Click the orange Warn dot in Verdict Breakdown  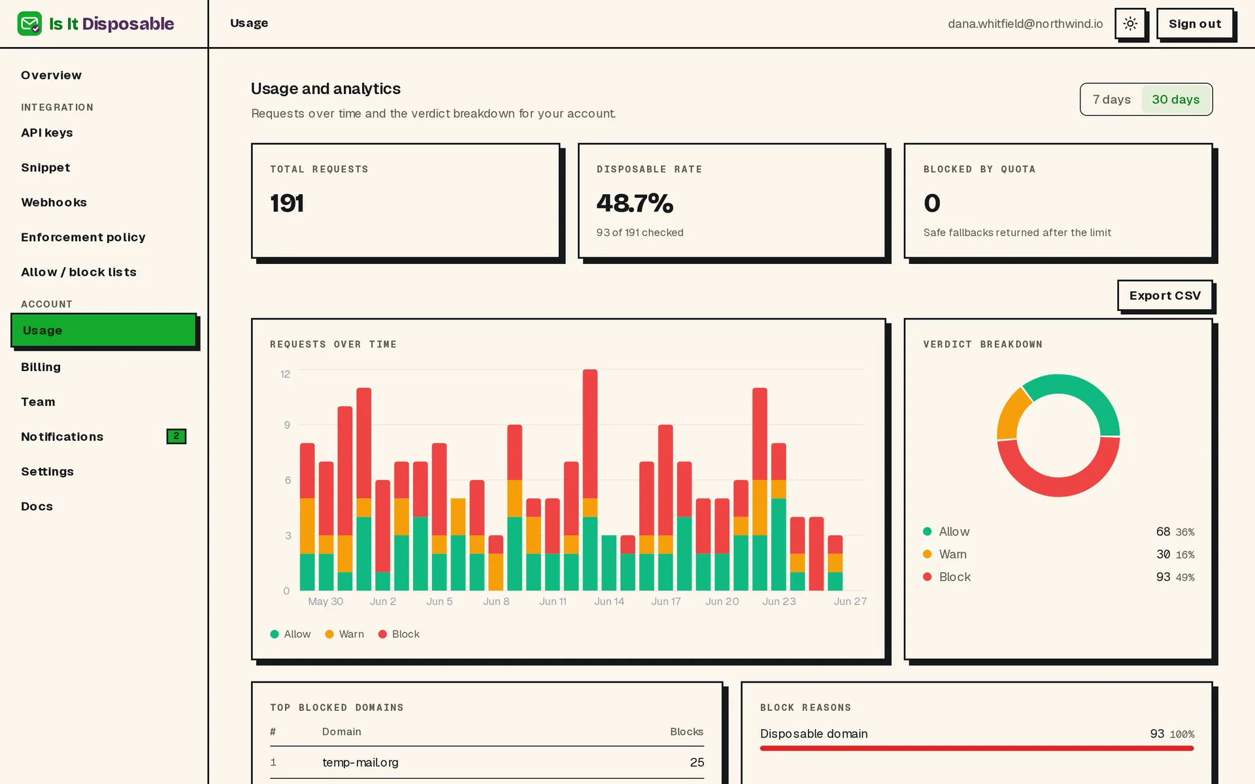pyautogui.click(x=927, y=554)
